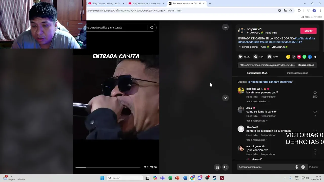Show hidden system tray icons
Image resolution: width=324 pixels, height=182 pixels.
(x=285, y=178)
